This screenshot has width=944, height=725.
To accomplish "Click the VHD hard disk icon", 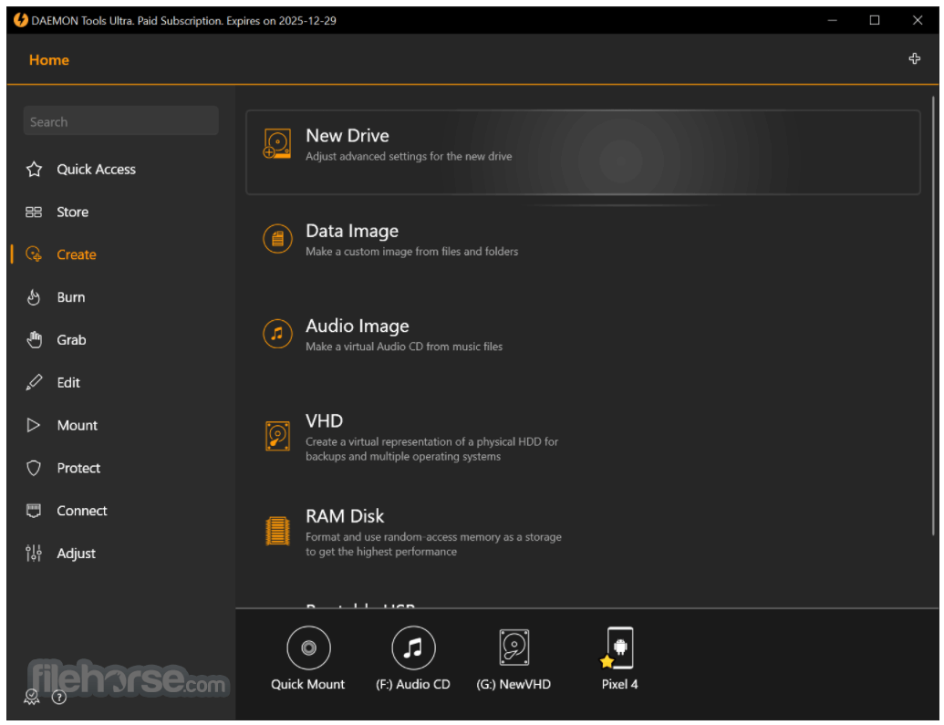I will pyautogui.click(x=277, y=436).
